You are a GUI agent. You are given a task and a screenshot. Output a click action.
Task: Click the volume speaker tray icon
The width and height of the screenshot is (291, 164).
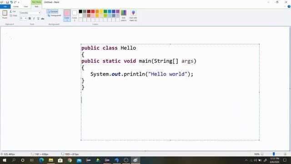click(256, 160)
